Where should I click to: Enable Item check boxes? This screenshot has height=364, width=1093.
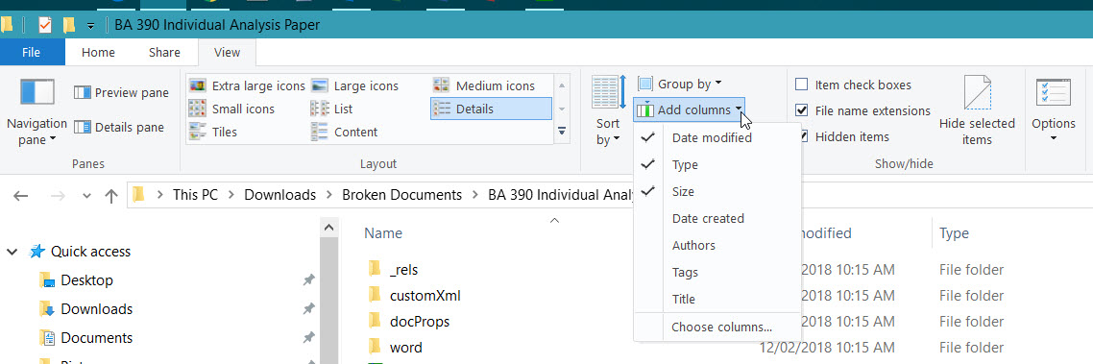point(853,85)
